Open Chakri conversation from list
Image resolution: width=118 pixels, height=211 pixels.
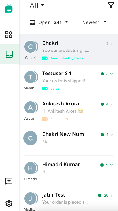68,49
